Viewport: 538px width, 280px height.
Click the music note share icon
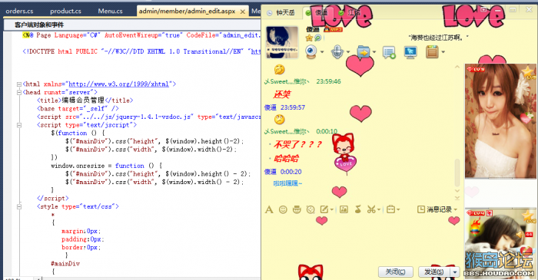[x=358, y=209]
